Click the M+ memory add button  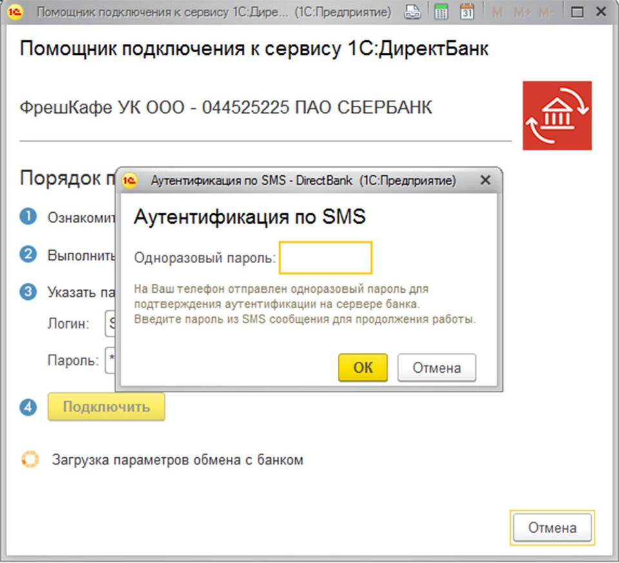coord(522,12)
